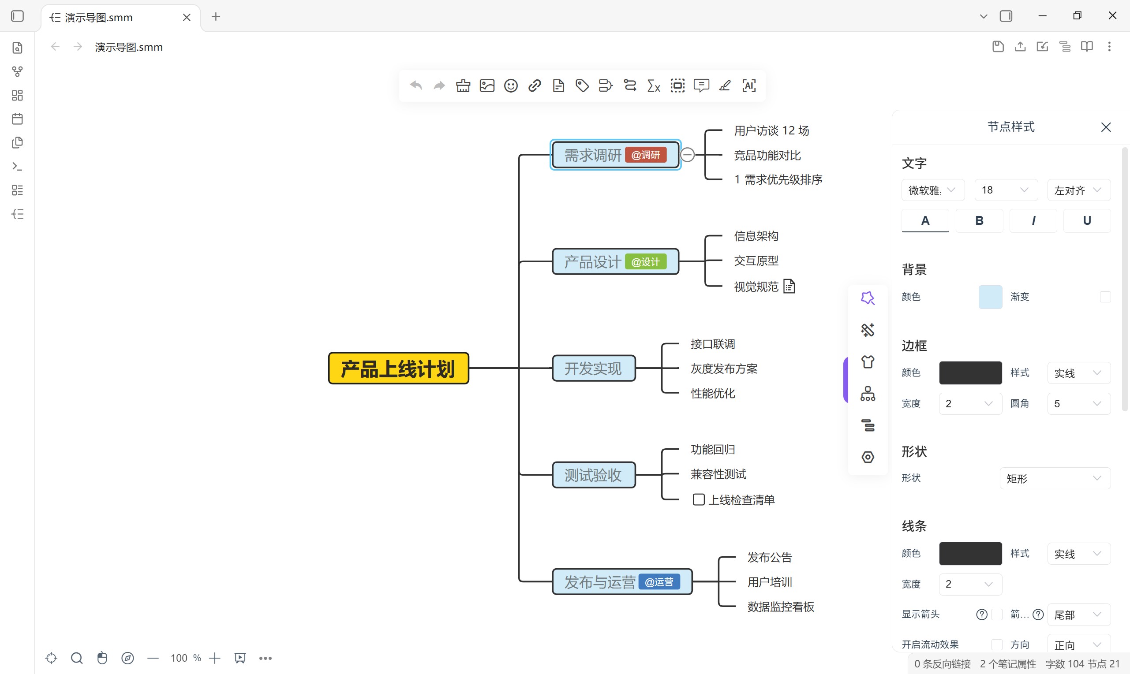
Task: Open the 左对齐 alignment dropdown
Action: pos(1079,190)
